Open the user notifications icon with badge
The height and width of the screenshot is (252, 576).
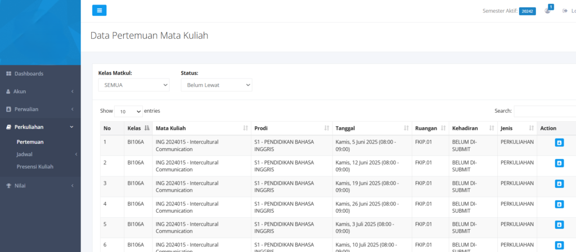click(x=548, y=11)
